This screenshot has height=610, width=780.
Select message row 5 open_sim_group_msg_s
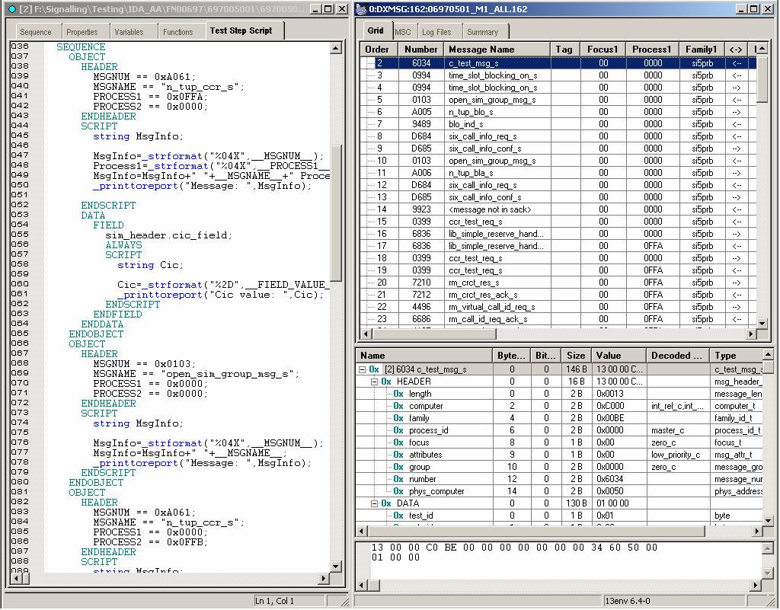pyautogui.click(x=558, y=100)
